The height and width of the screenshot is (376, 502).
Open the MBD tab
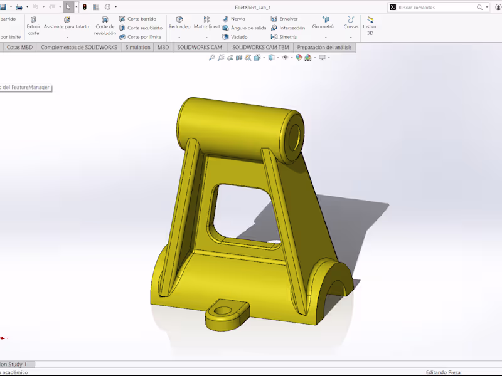tap(163, 48)
